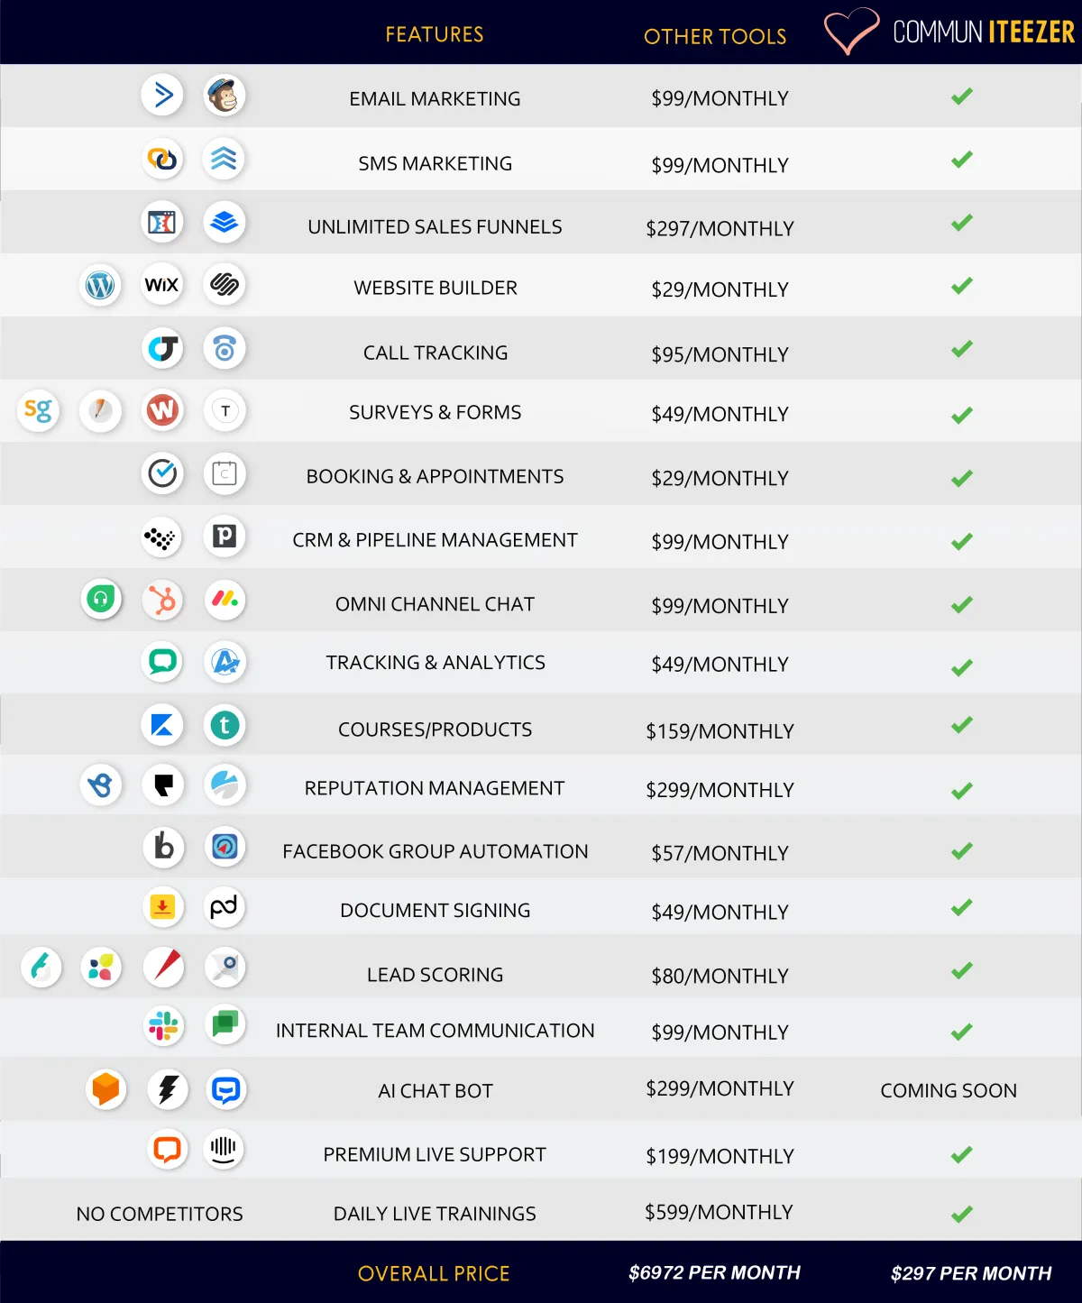Viewport: 1082px width, 1303px height.
Task: Click the $297/MONTHLY price
Action: (720, 228)
